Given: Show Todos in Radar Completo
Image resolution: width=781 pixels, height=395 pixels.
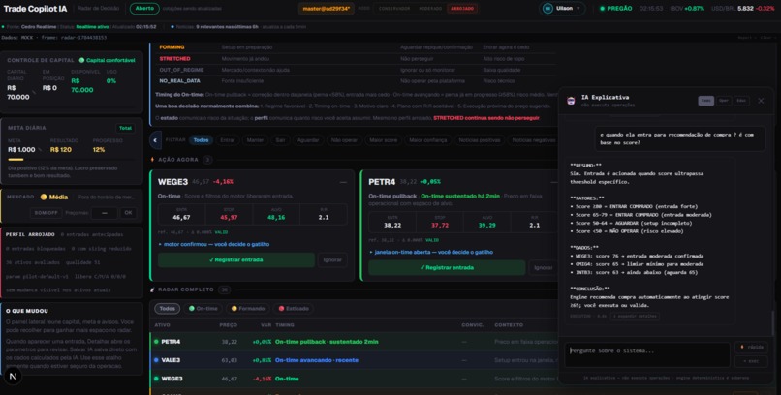Looking at the screenshot, I should [167, 309].
